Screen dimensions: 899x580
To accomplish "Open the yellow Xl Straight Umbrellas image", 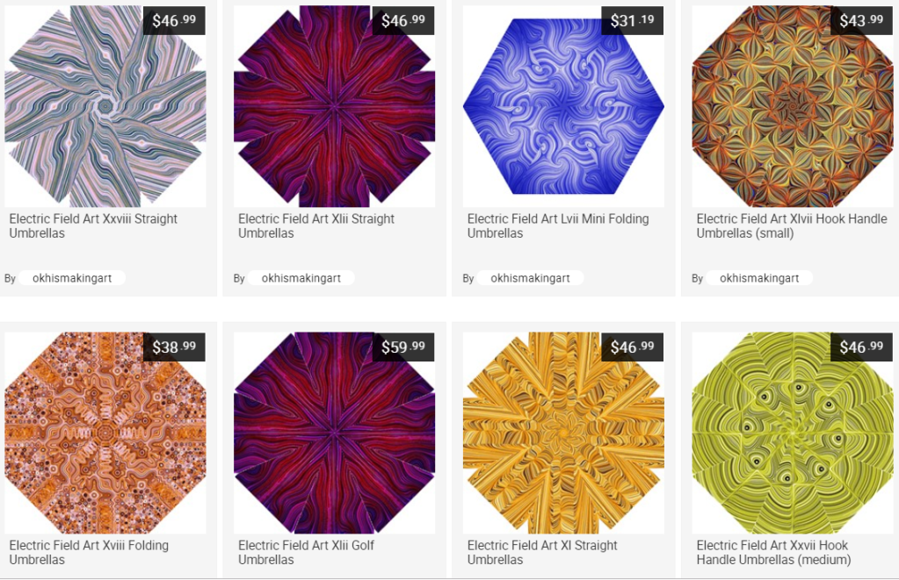I will (x=563, y=433).
